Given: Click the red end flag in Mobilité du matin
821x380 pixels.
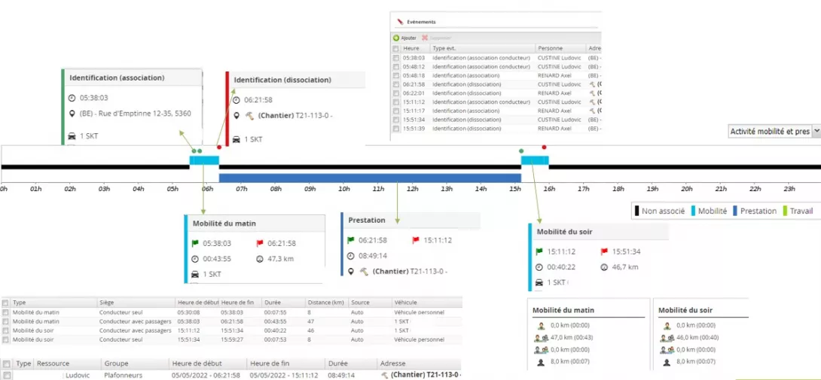Looking at the screenshot, I should (x=260, y=243).
